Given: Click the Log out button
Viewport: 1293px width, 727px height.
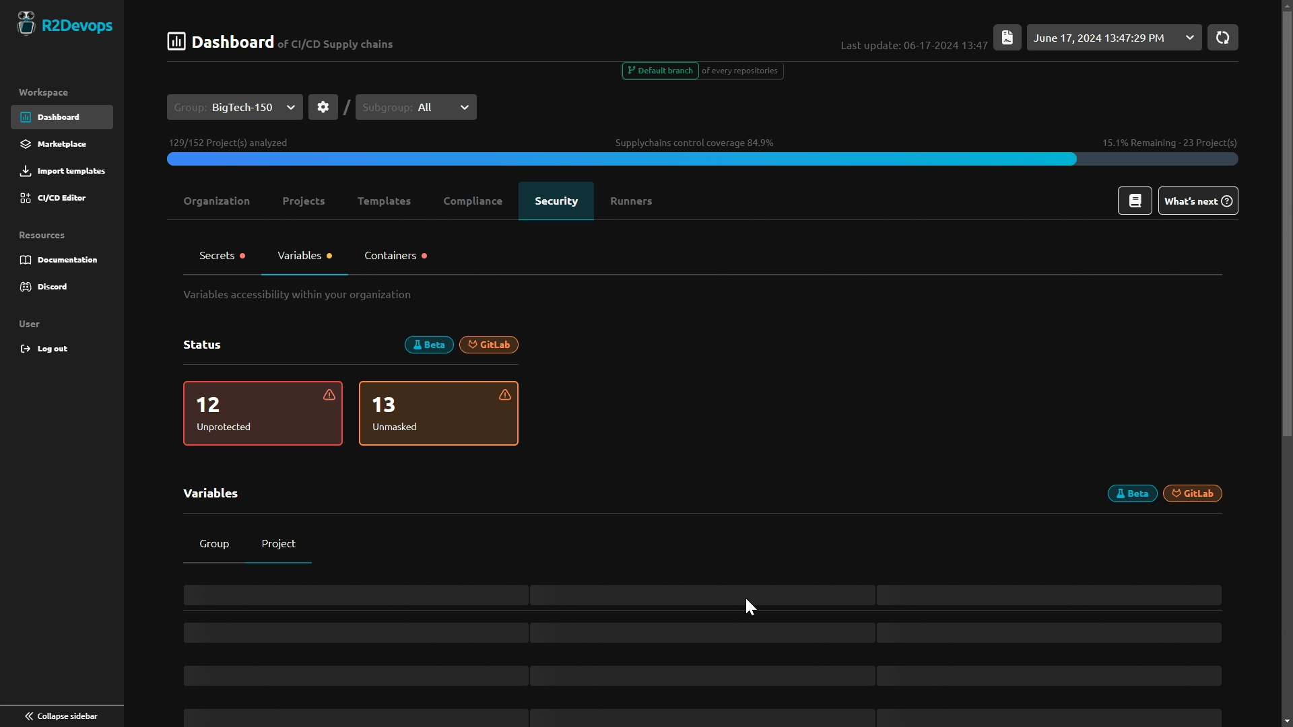Looking at the screenshot, I should 53,348.
